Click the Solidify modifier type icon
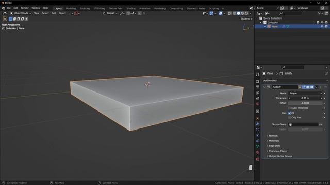The height and width of the screenshot is (185, 330). 268,87
